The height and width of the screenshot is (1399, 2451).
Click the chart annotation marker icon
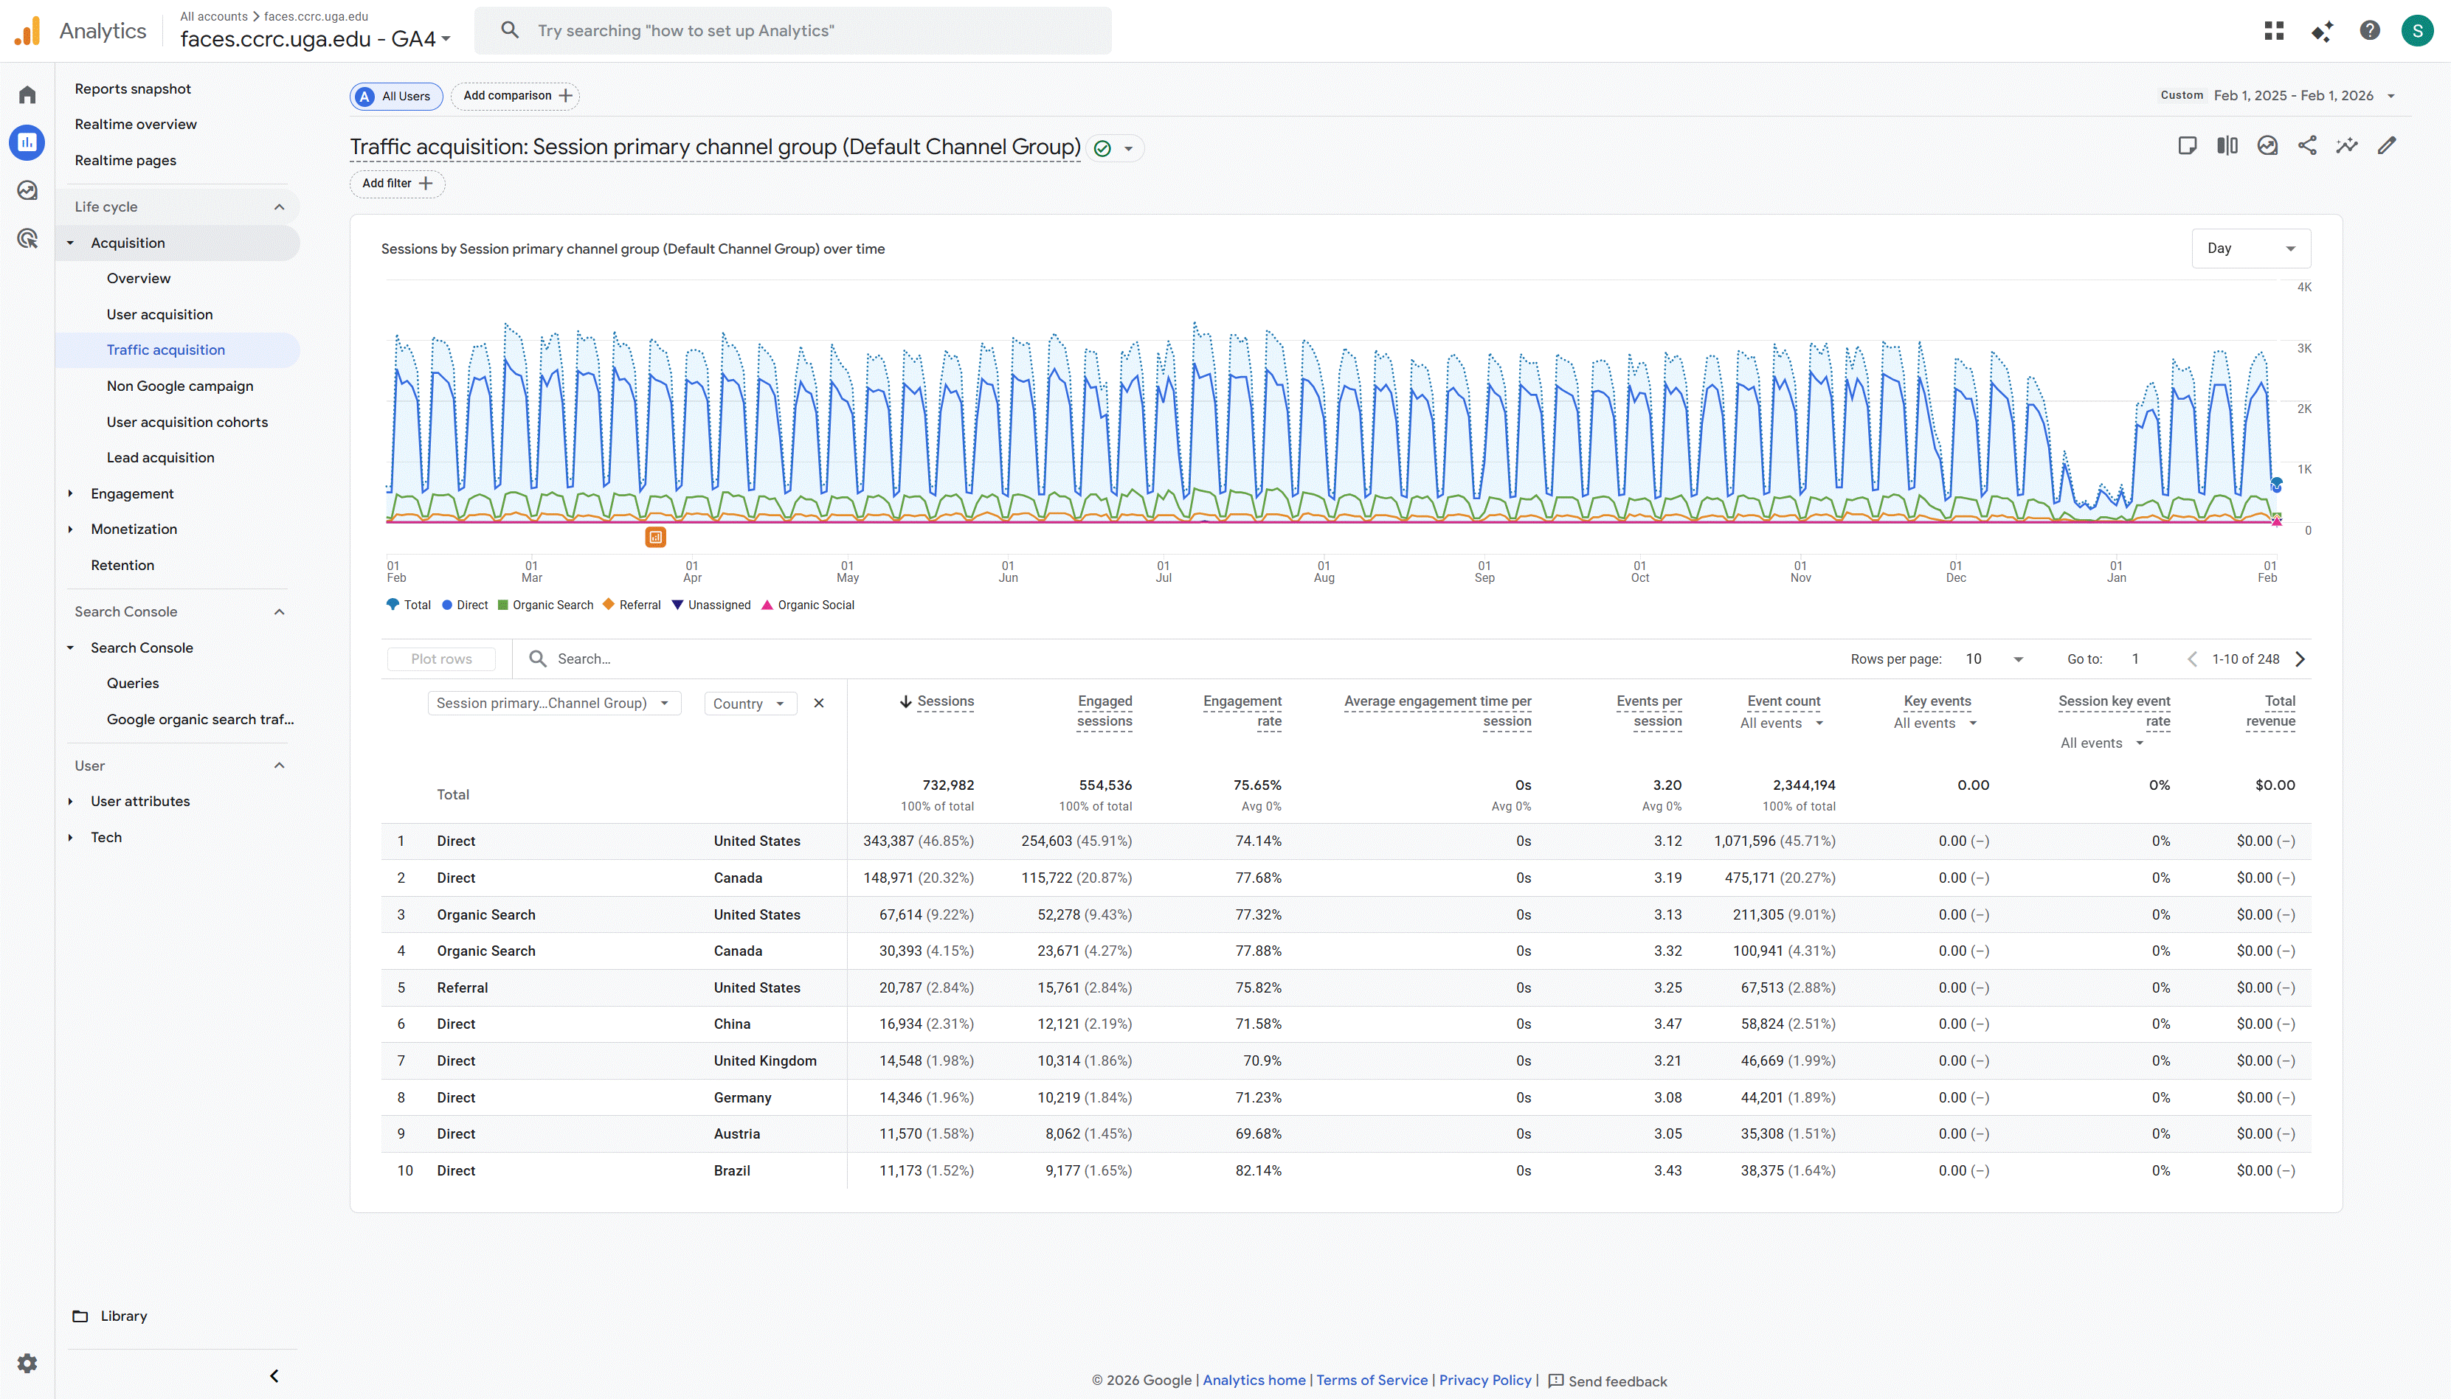[655, 537]
